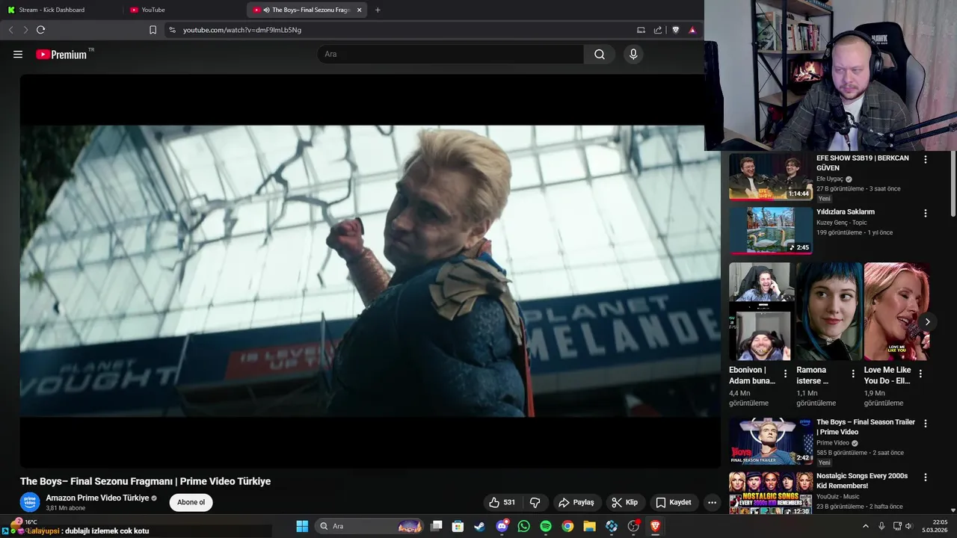Screen dimensions: 957x538
Task: Open volume control in system tray
Action: tap(909, 526)
